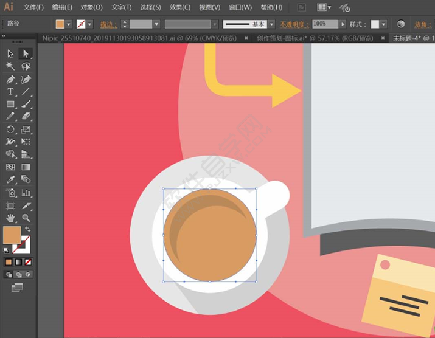Viewport: 435px width, 338px height.
Task: Open the 效果(C) menu
Action: point(179,7)
